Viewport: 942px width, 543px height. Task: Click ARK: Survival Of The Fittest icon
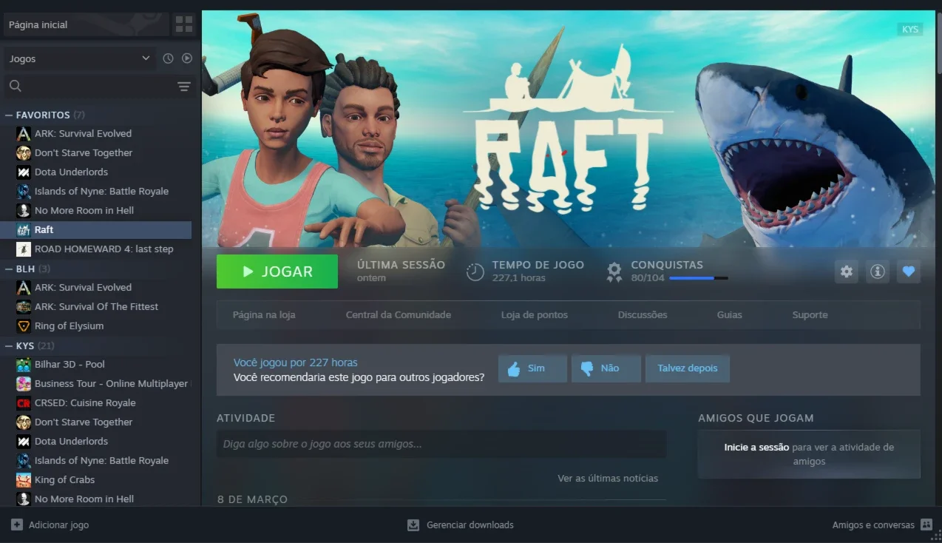point(24,307)
